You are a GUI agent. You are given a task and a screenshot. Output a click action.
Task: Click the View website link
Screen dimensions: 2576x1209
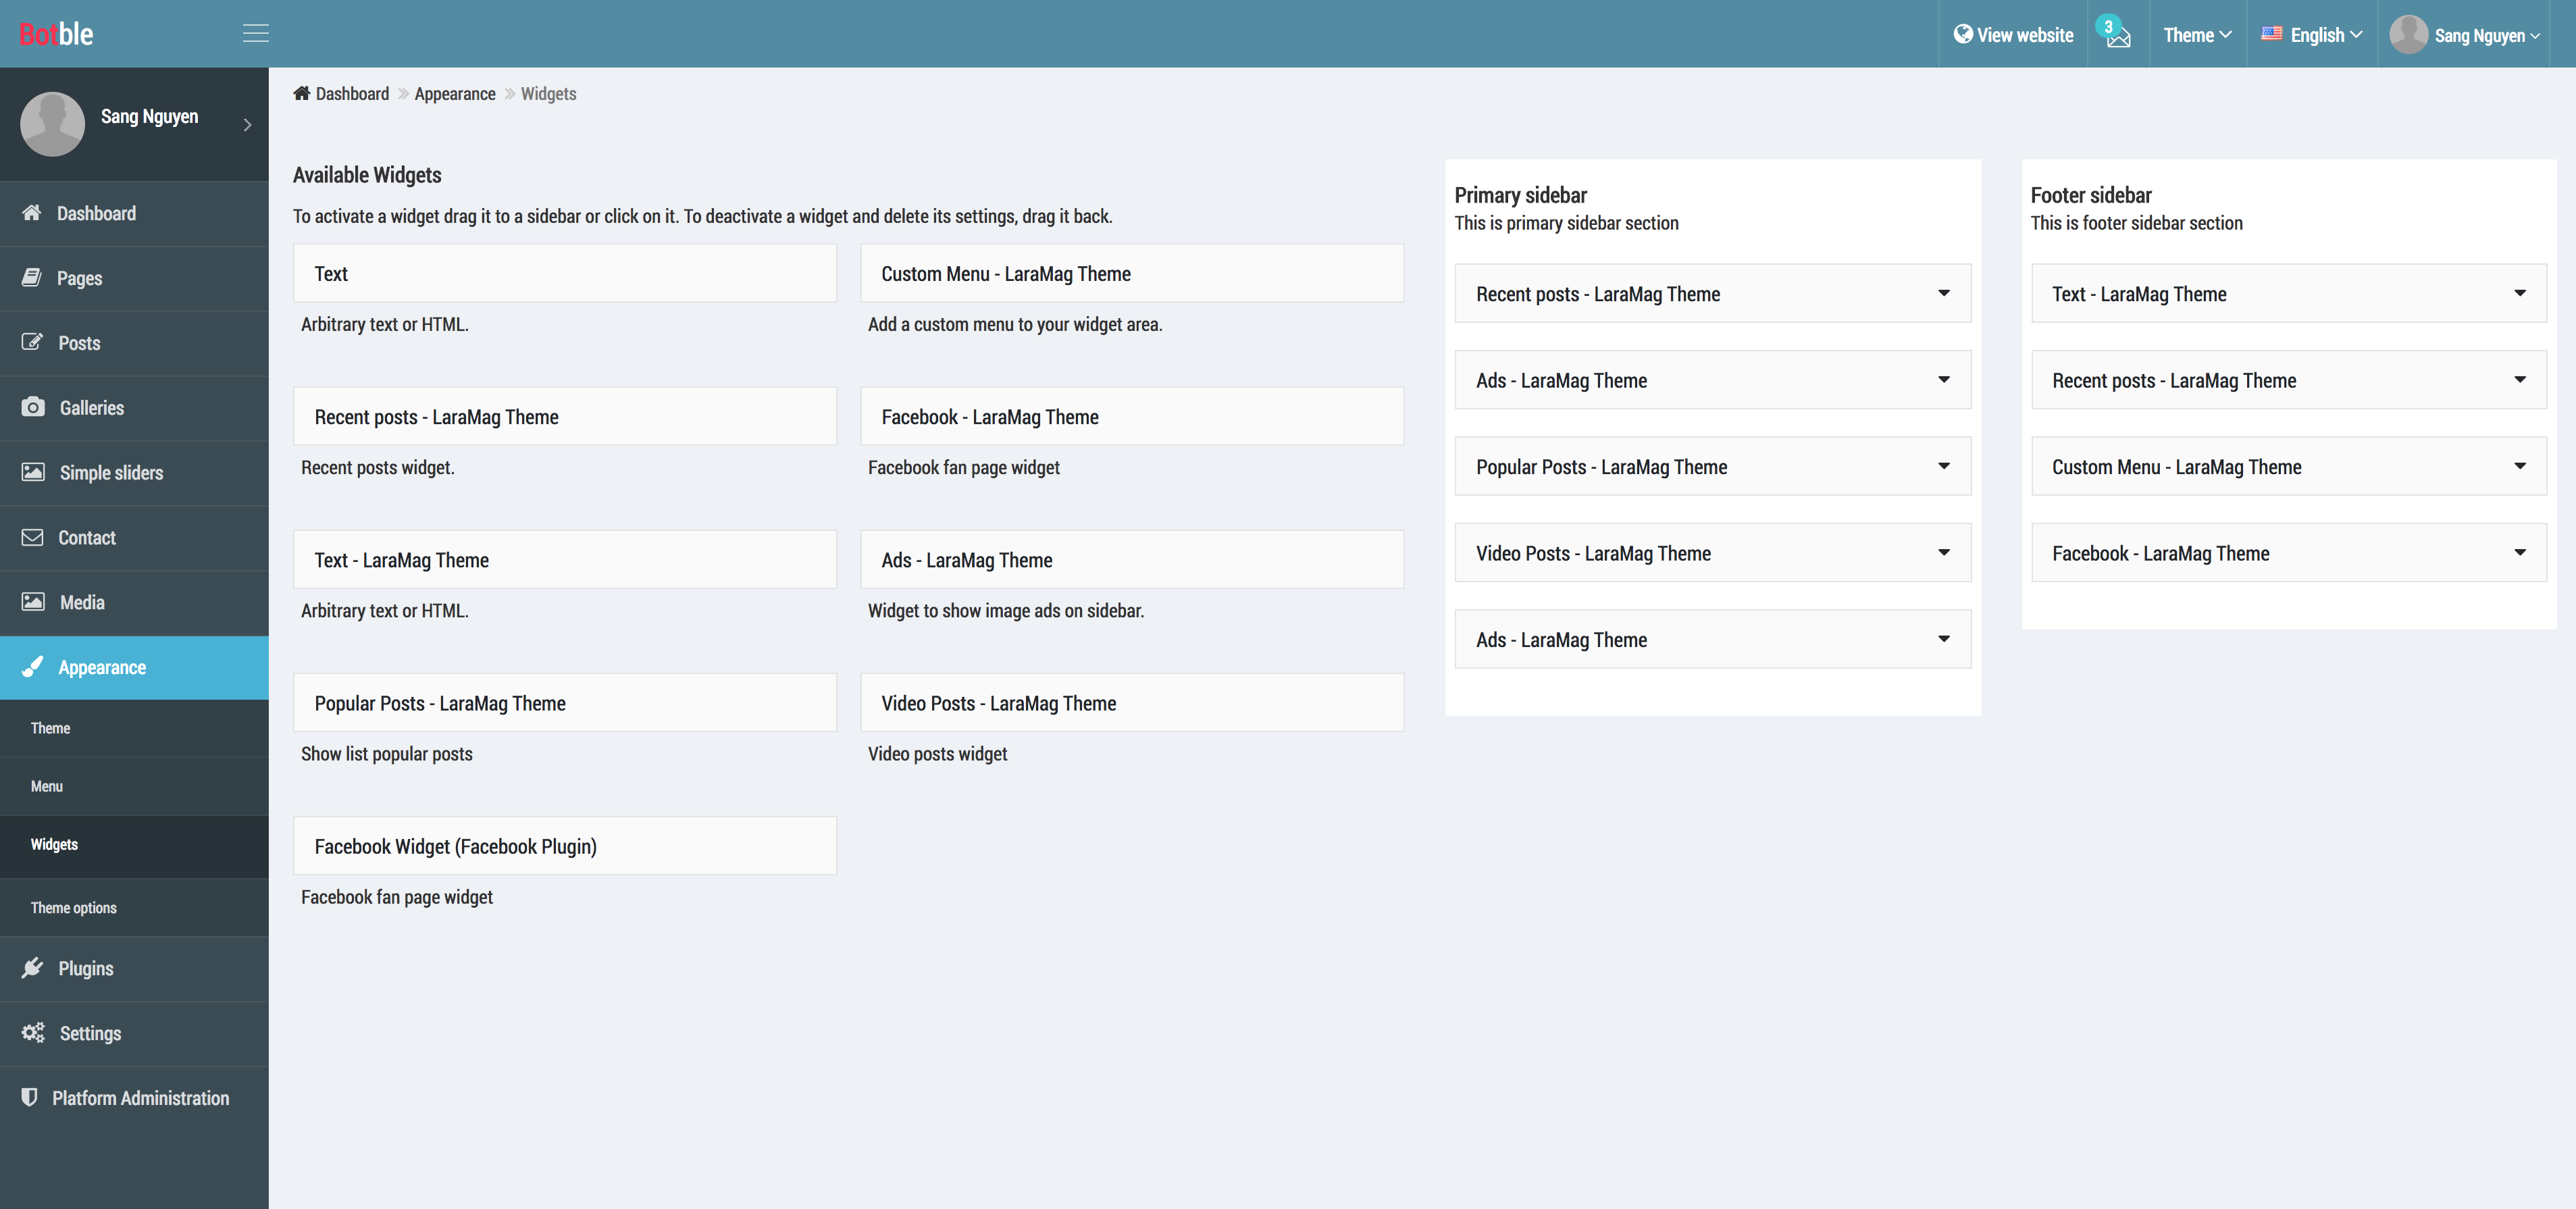2013,35
